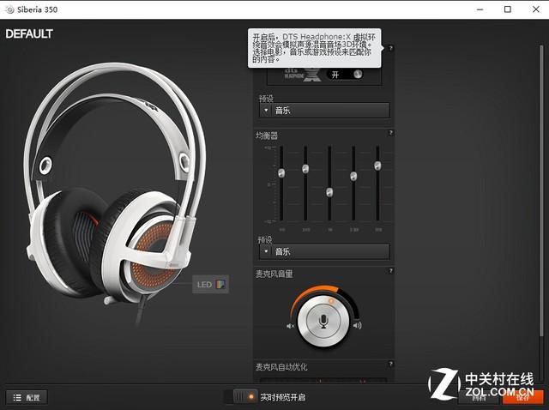
Task: Click the Siberia 350 app icon in title bar
Action: click(x=9, y=9)
